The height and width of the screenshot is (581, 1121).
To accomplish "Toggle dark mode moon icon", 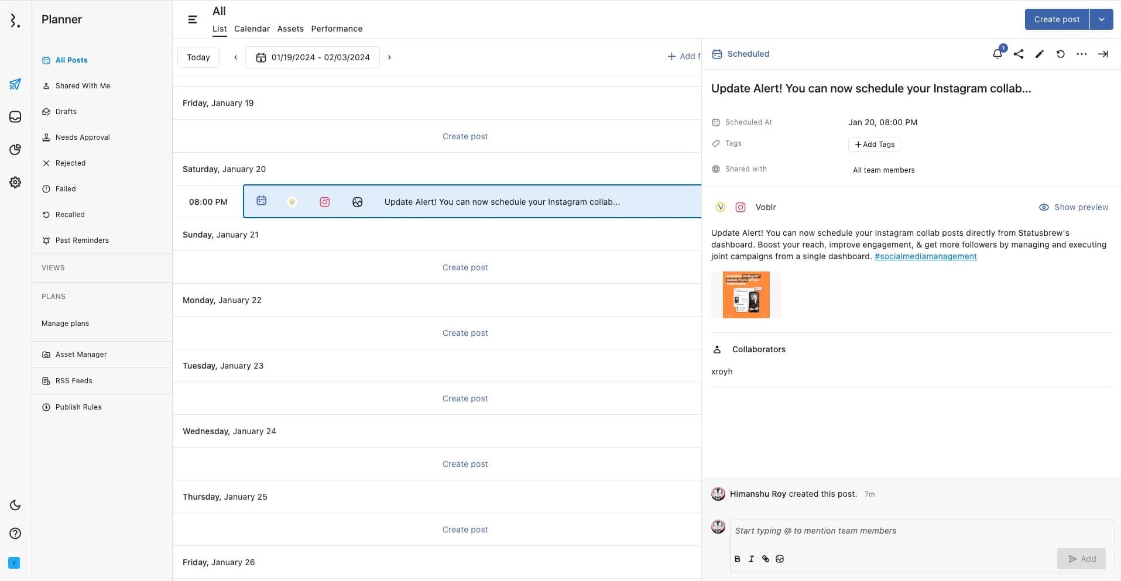I will point(15,506).
